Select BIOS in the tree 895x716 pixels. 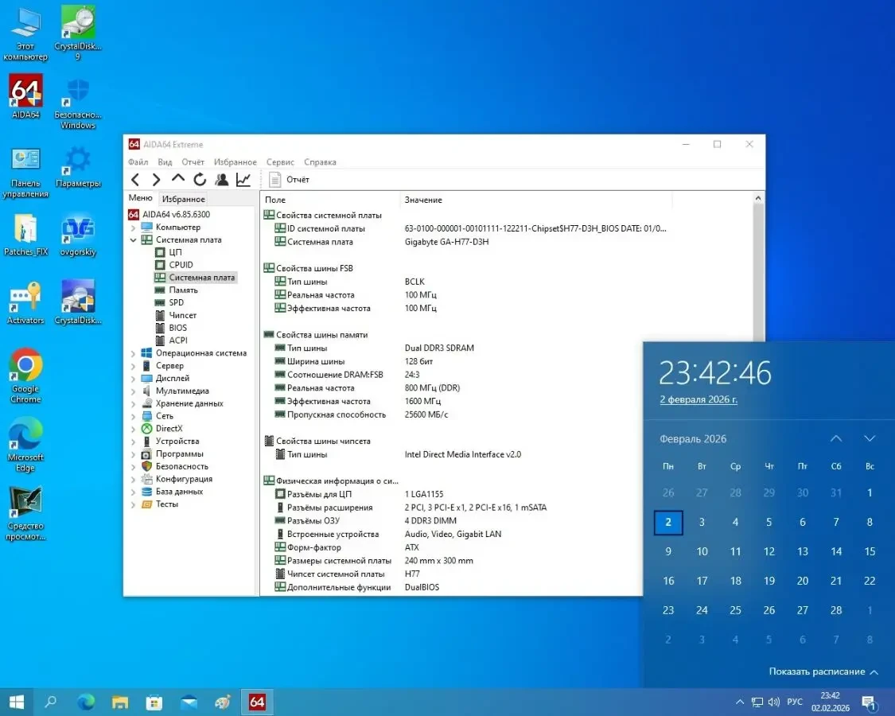tap(178, 328)
